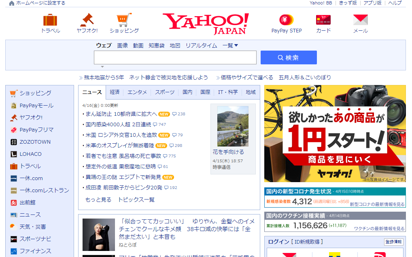Click the PayPay STEP icon
The width and height of the screenshot is (412, 257).
click(x=286, y=20)
